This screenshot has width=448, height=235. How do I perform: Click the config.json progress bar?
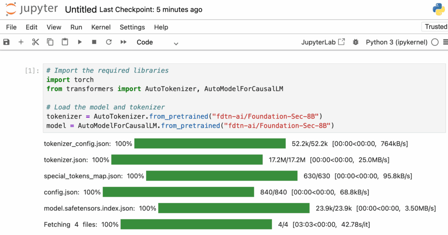(x=178, y=192)
